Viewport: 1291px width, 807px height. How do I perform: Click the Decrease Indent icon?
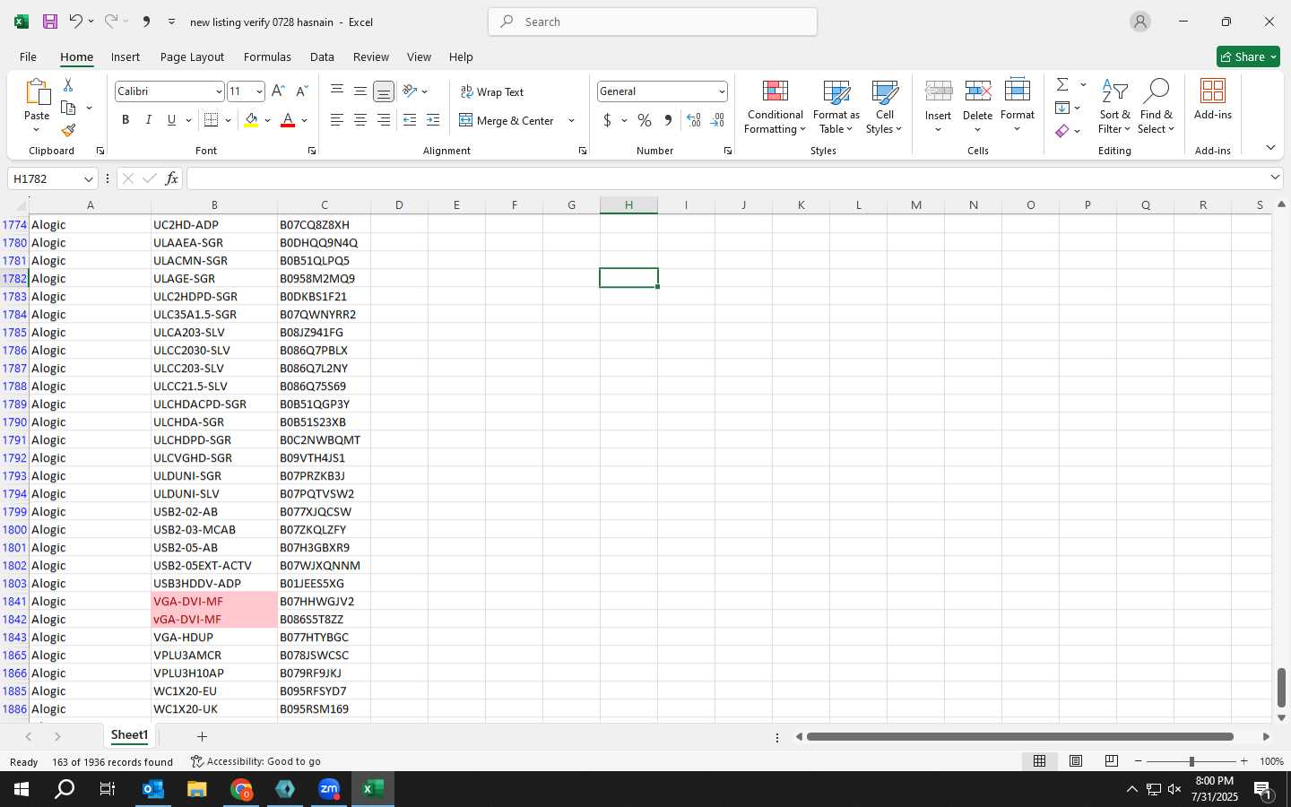(x=410, y=120)
